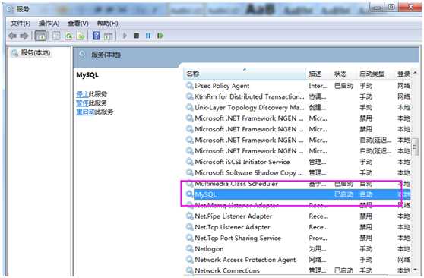Restart the service with the restart icon
This screenshot has width=424, height=278.
click(x=160, y=36)
